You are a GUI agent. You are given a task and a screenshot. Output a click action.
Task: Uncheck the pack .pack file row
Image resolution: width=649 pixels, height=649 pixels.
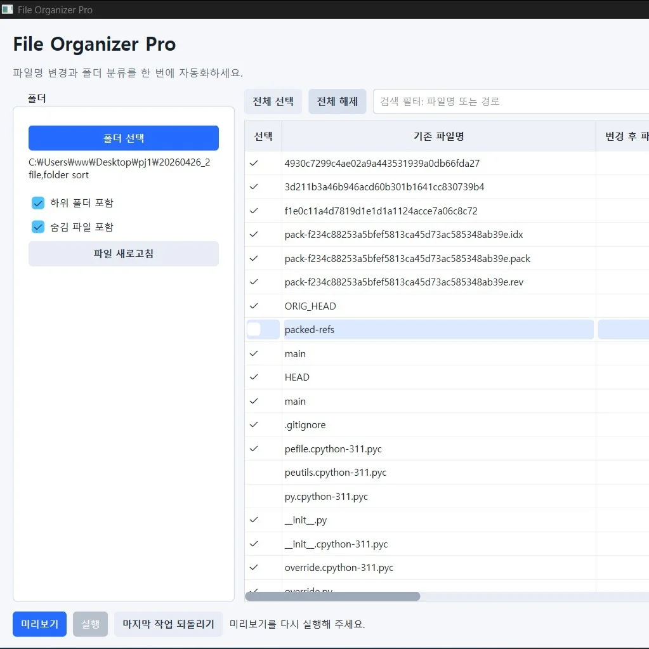pos(254,258)
